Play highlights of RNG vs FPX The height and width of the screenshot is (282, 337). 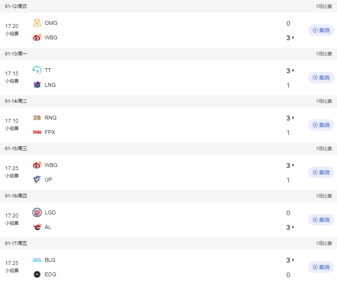(321, 125)
